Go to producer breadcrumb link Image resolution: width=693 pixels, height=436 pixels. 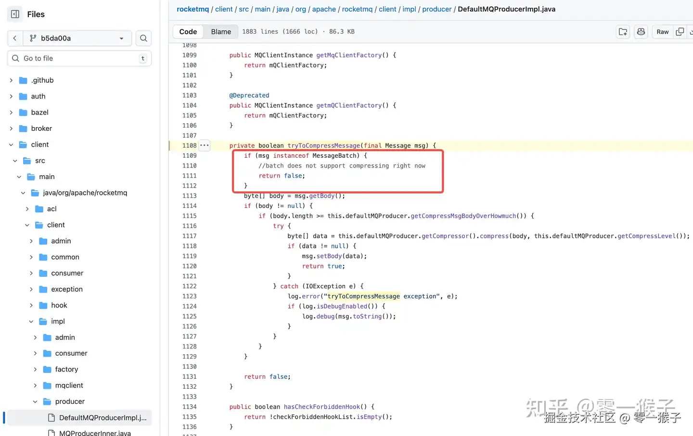pos(437,9)
